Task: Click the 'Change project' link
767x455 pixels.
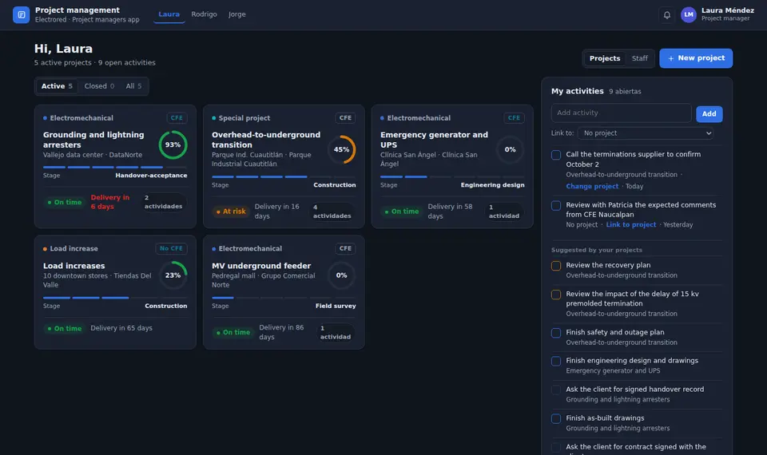Action: (592, 186)
